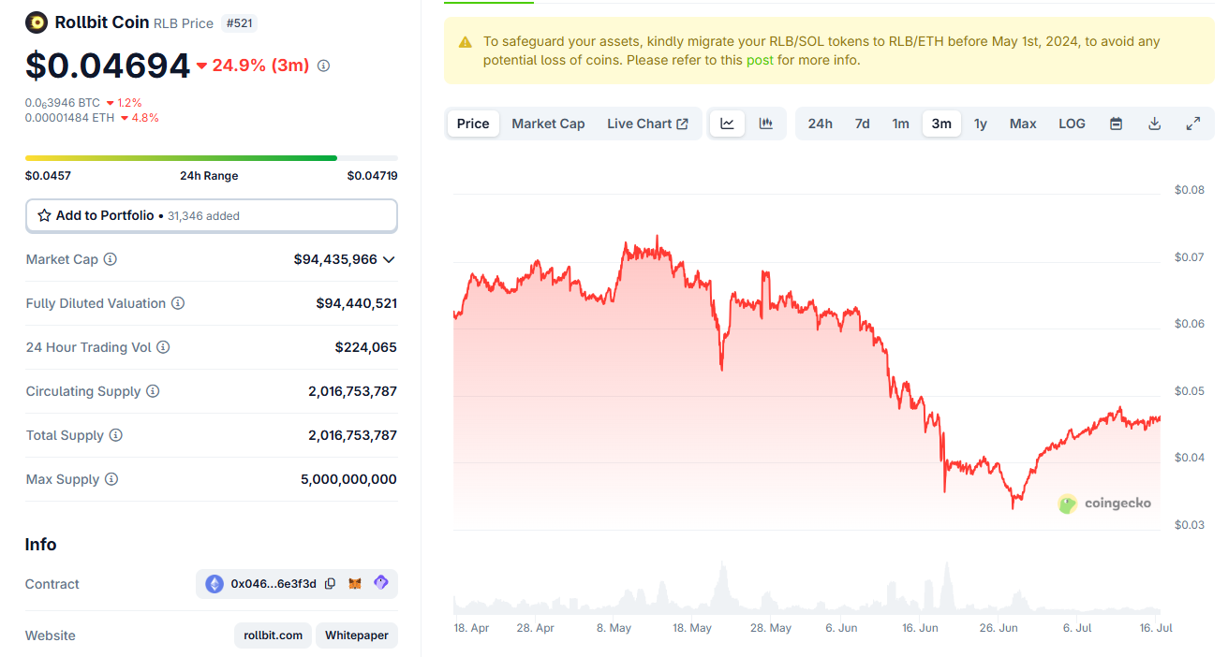Follow the 'post' link in the migration notice
The height and width of the screenshot is (657, 1228).
coord(760,60)
